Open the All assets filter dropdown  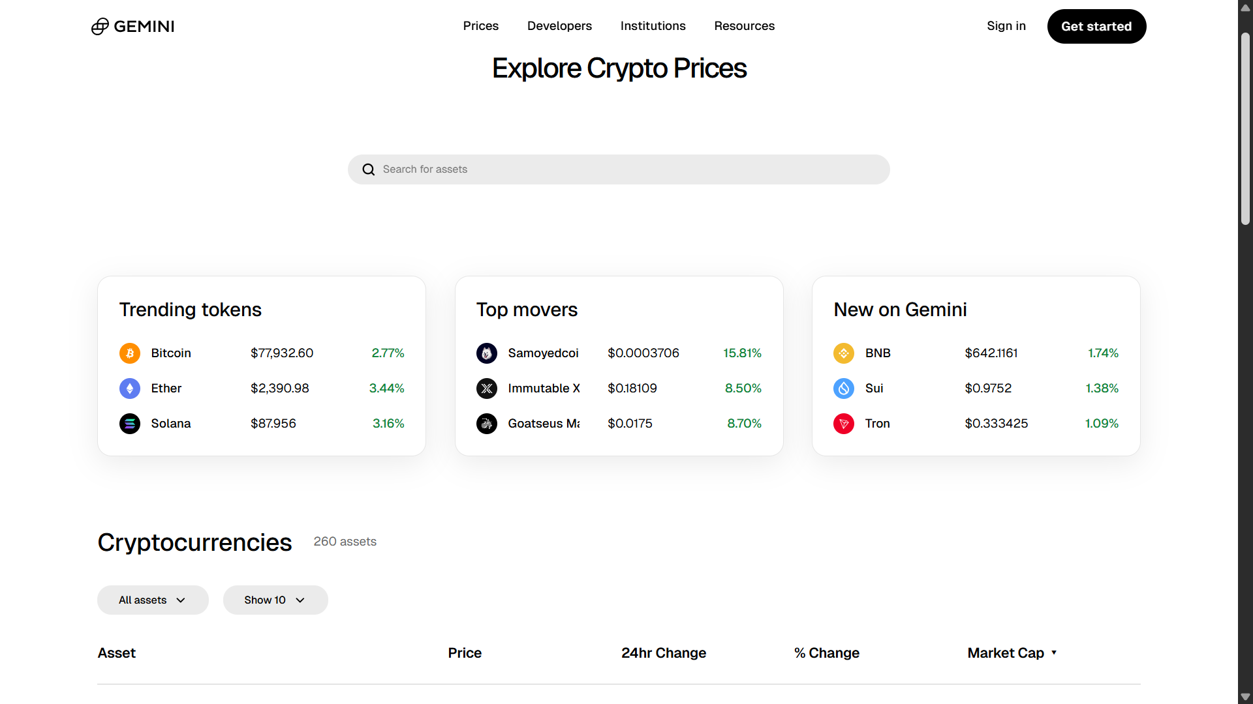pyautogui.click(x=153, y=600)
